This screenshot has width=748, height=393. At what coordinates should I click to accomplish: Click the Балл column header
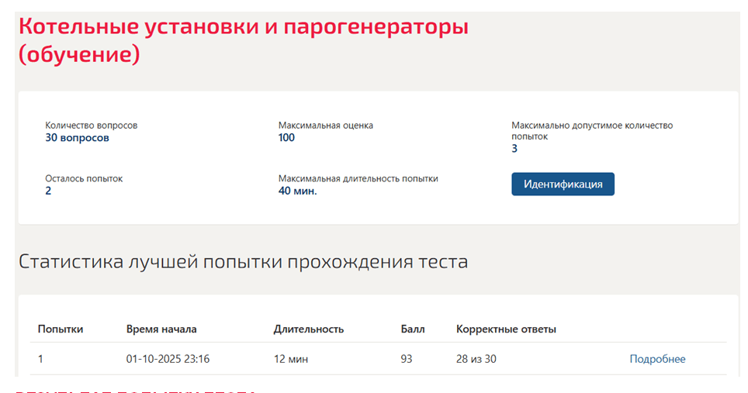tap(413, 329)
